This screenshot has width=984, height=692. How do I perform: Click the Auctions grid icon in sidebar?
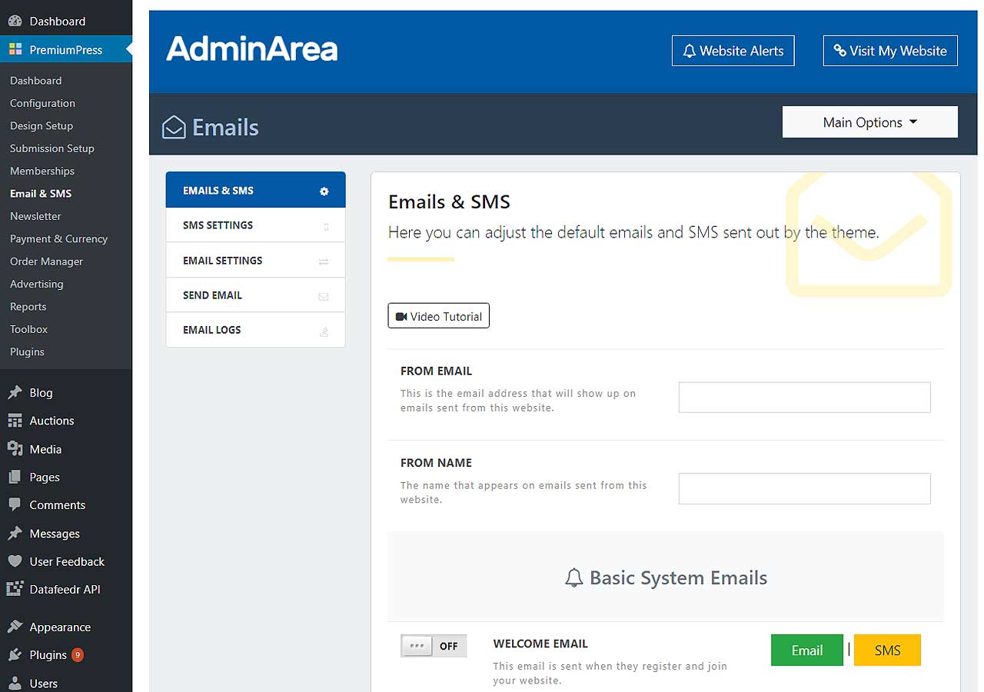click(15, 421)
